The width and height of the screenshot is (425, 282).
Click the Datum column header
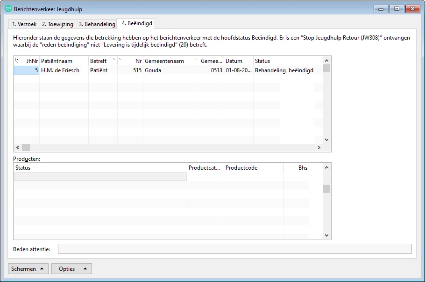238,61
